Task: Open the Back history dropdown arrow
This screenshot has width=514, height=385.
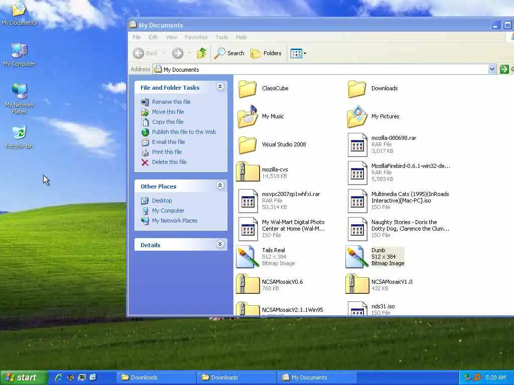Action: pyautogui.click(x=164, y=53)
